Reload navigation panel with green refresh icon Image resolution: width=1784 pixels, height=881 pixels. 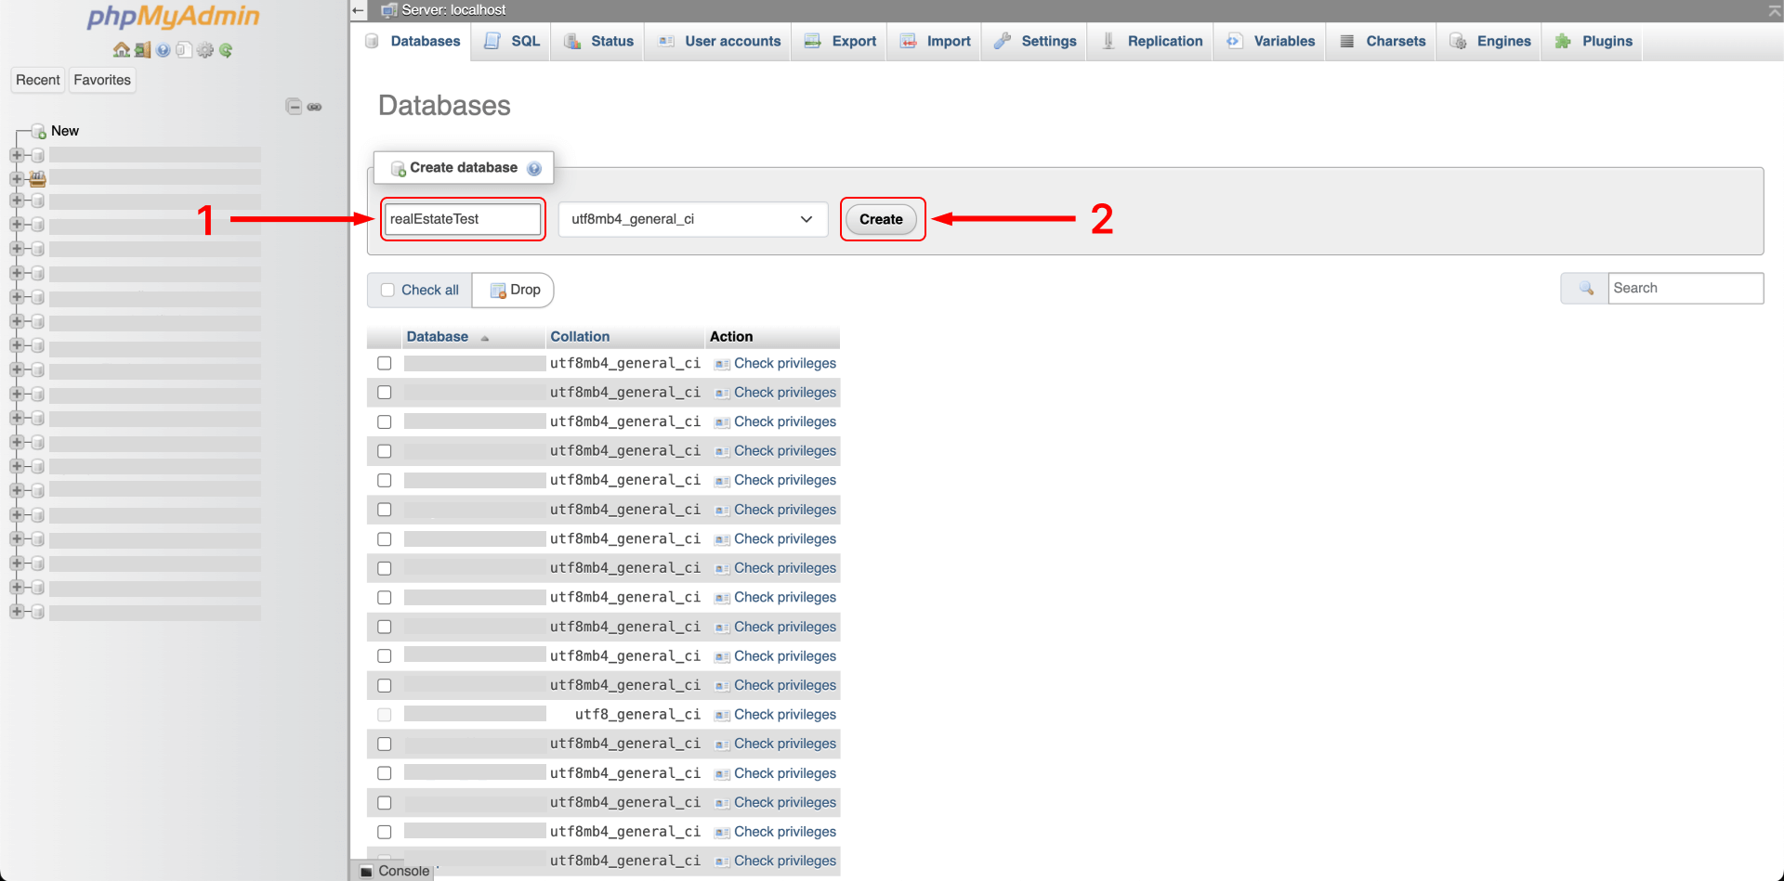tap(226, 50)
